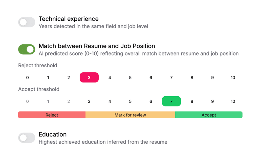Click the Technical experience heading text

pos(69,19)
